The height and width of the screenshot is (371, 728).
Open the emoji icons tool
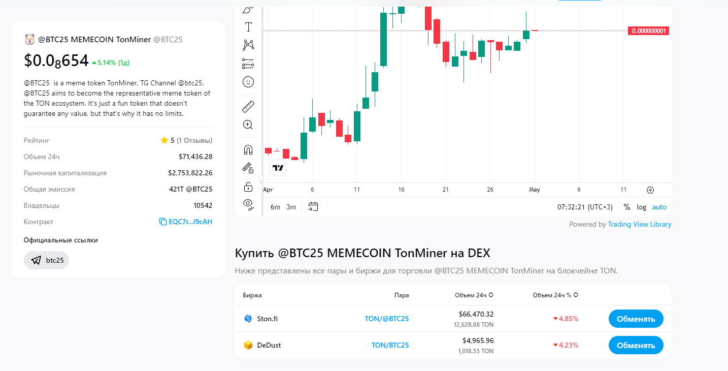pos(248,82)
